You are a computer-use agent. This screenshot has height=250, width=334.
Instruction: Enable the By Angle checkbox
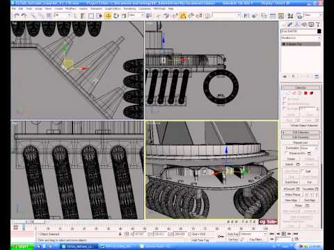(x=285, y=108)
